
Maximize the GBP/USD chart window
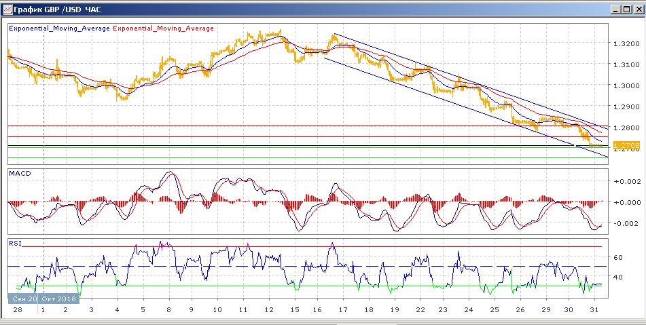tap(626, 9)
